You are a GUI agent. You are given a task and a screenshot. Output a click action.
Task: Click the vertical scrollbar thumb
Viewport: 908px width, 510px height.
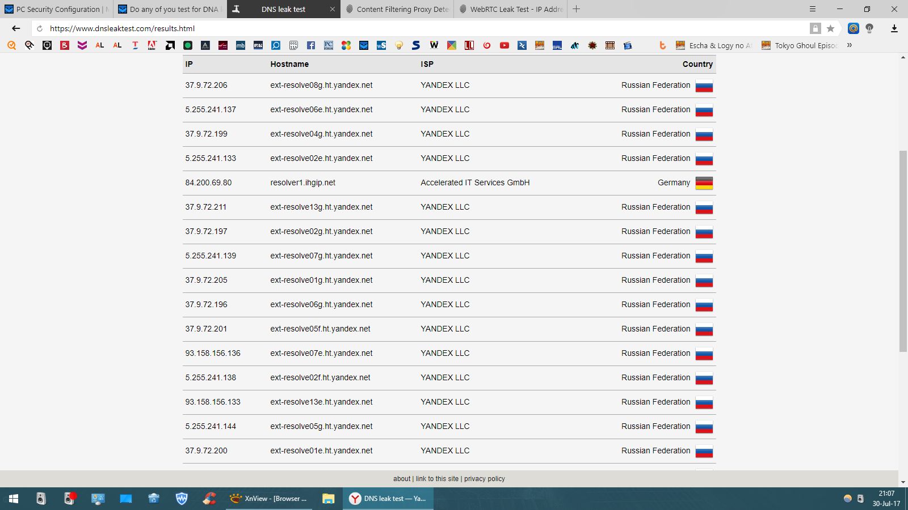click(903, 251)
